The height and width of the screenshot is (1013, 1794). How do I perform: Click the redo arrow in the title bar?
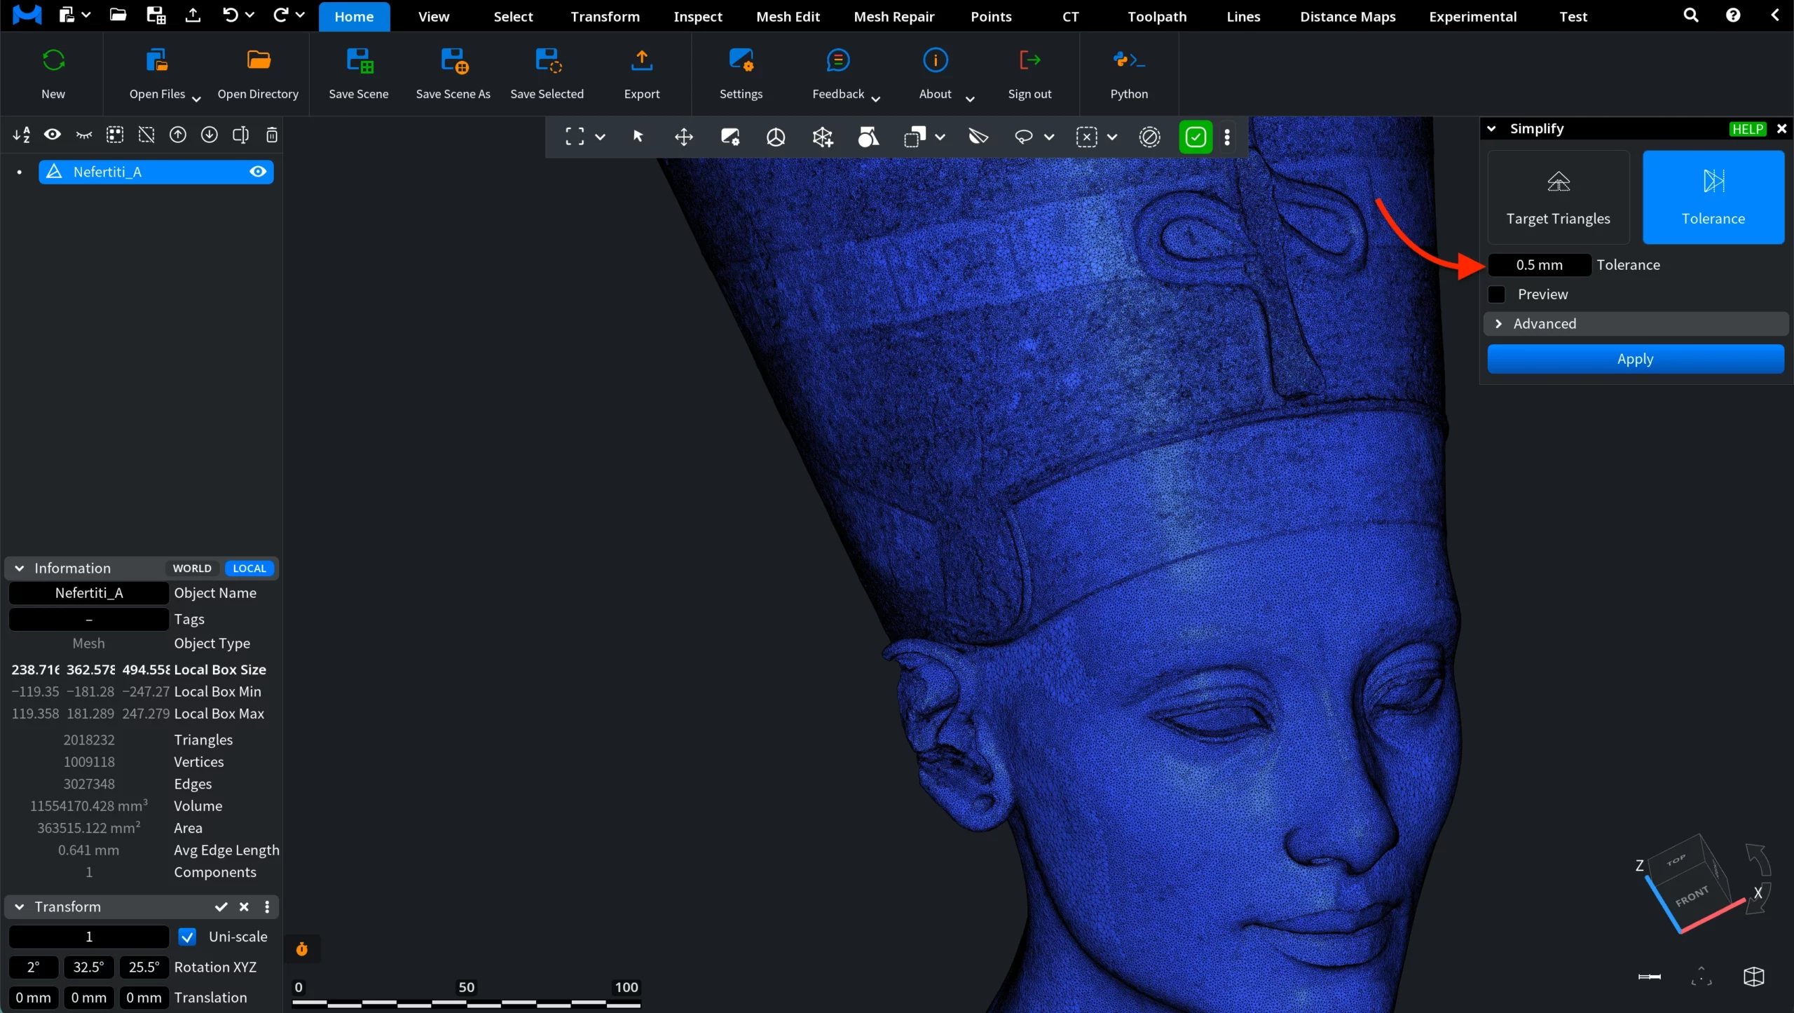(x=280, y=15)
